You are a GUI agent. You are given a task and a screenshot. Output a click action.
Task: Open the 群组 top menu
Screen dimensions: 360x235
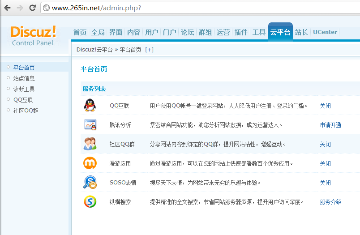[x=205, y=32]
